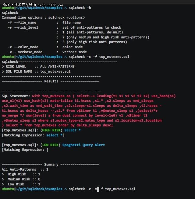Click the '-r --risk_level' option text
The image size is (195, 199).
(x=23, y=27)
